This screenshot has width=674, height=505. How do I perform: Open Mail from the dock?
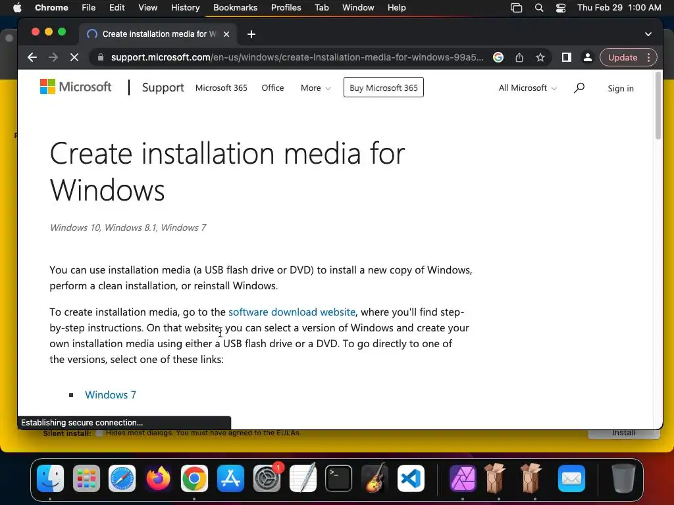571,478
